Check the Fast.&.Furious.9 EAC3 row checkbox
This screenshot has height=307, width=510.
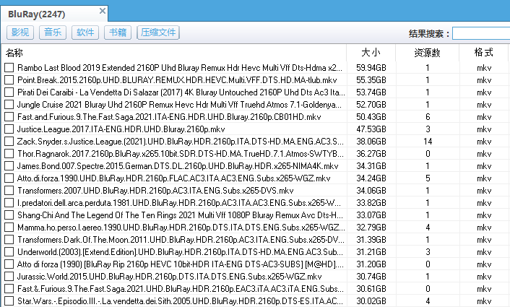click(9, 289)
